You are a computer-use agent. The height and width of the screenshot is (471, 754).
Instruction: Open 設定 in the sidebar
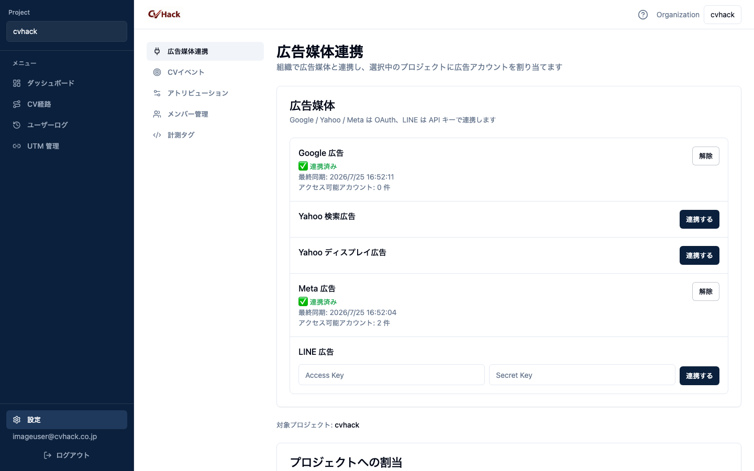[66, 420]
